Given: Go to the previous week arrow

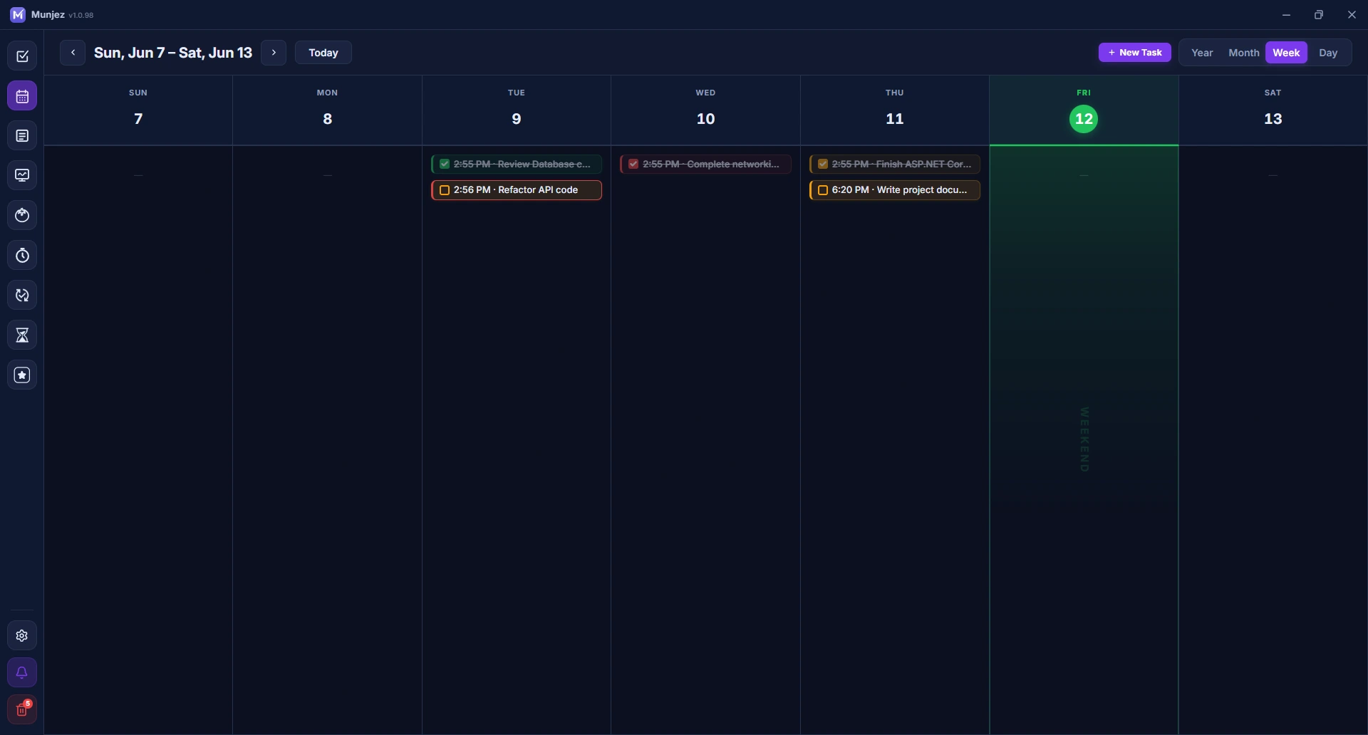Looking at the screenshot, I should (x=73, y=53).
